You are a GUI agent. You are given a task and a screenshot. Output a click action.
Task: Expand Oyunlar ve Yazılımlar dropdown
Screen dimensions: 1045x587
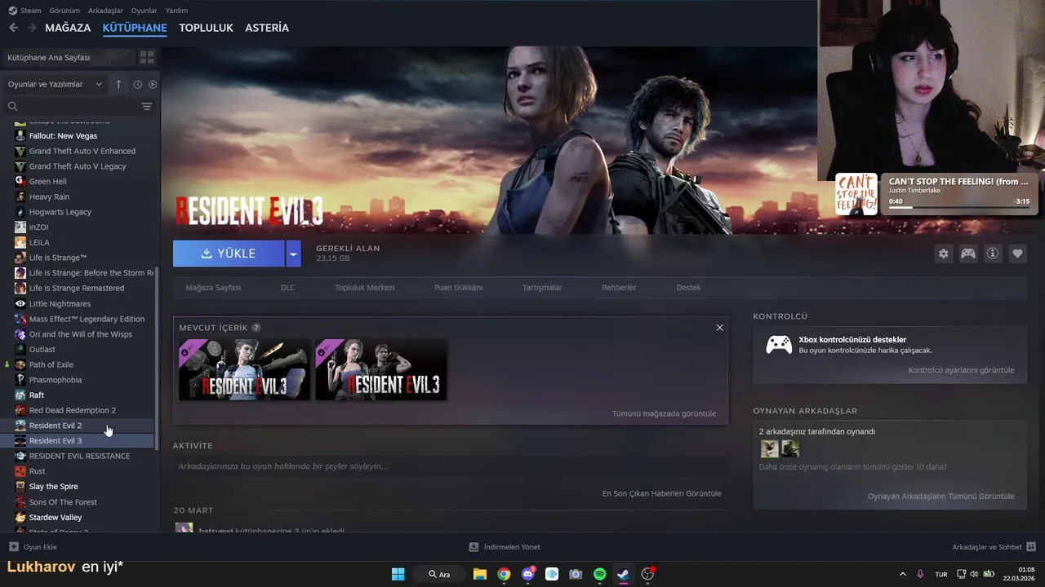coord(55,84)
